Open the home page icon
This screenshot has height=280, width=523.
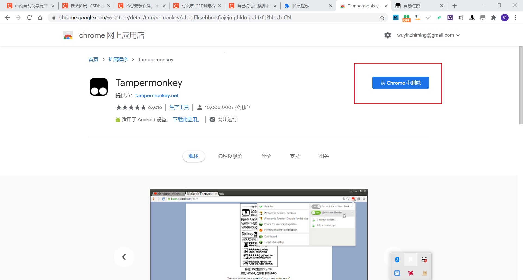click(x=40, y=18)
